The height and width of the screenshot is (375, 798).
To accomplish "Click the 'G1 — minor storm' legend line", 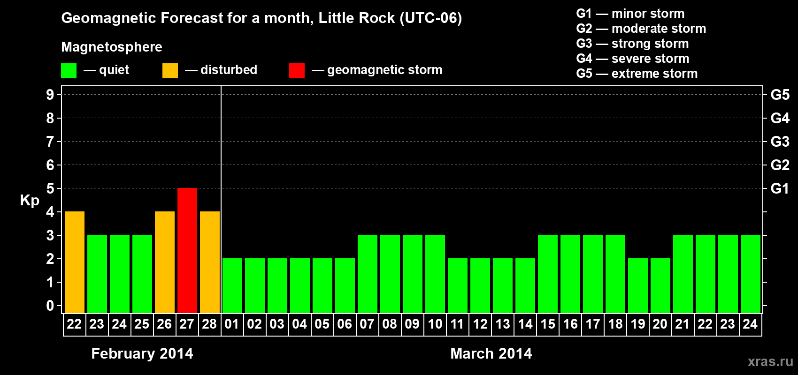I will pyautogui.click(x=630, y=14).
